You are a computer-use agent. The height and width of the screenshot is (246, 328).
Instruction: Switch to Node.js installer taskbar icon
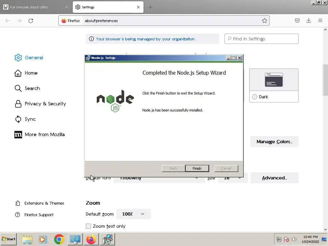[x=108, y=239]
